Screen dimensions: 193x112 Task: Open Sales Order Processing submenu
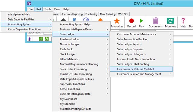(x=81, y=69)
